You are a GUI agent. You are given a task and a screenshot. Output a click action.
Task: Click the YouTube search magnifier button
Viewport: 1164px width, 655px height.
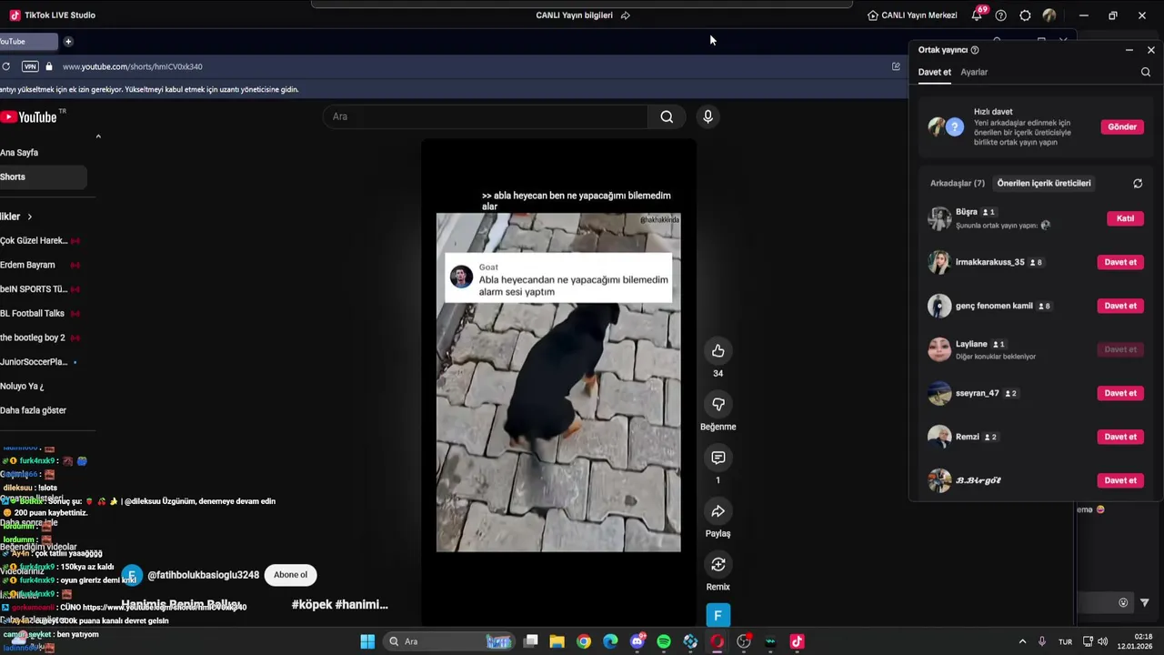(x=667, y=116)
